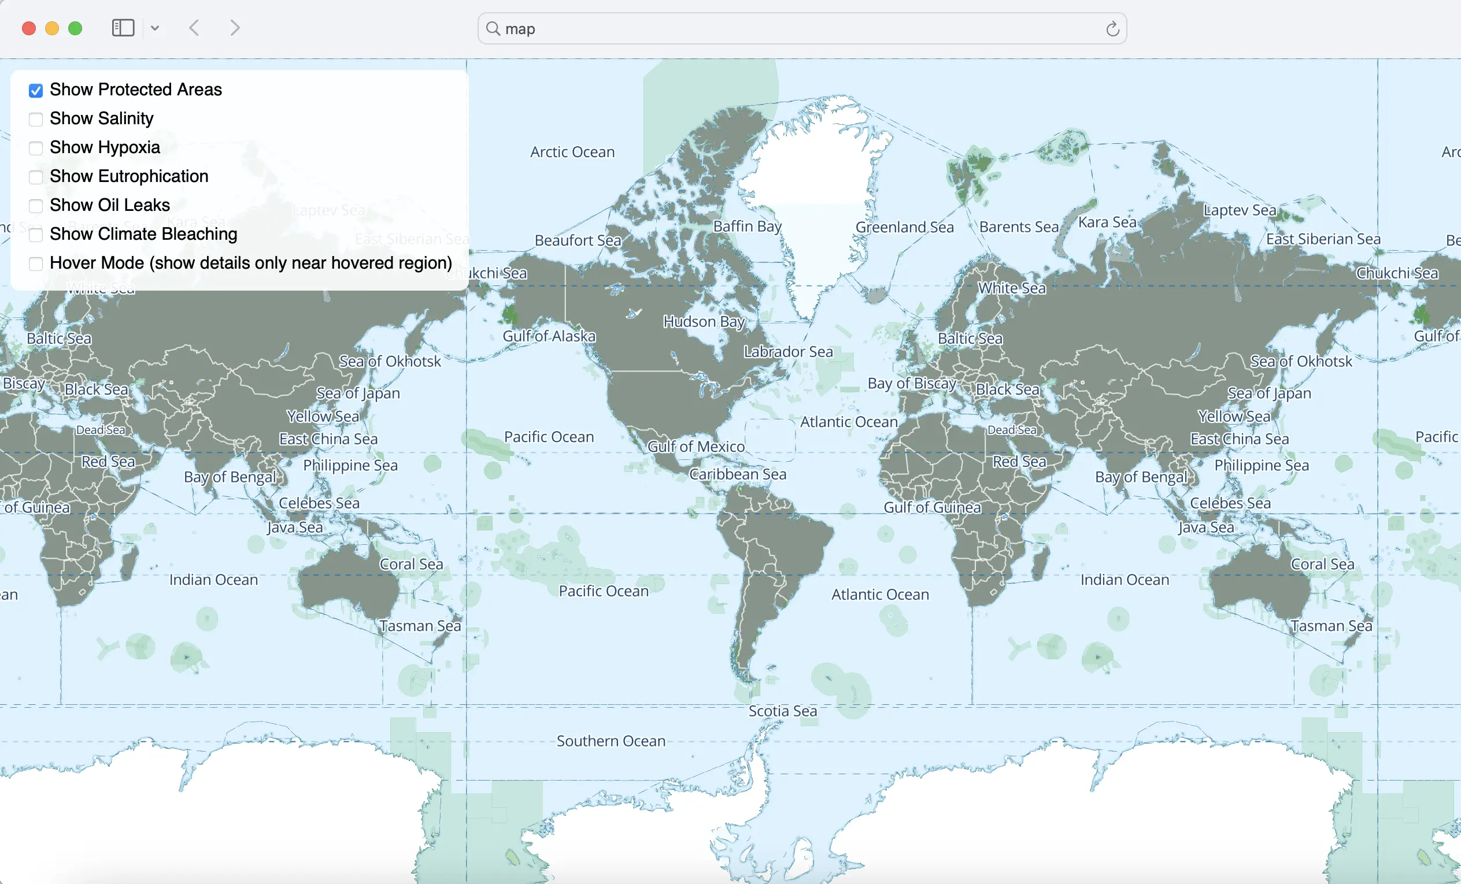This screenshot has height=884, width=1461.
Task: Uncheck Show Protected Areas checkbox
Action: (36, 90)
